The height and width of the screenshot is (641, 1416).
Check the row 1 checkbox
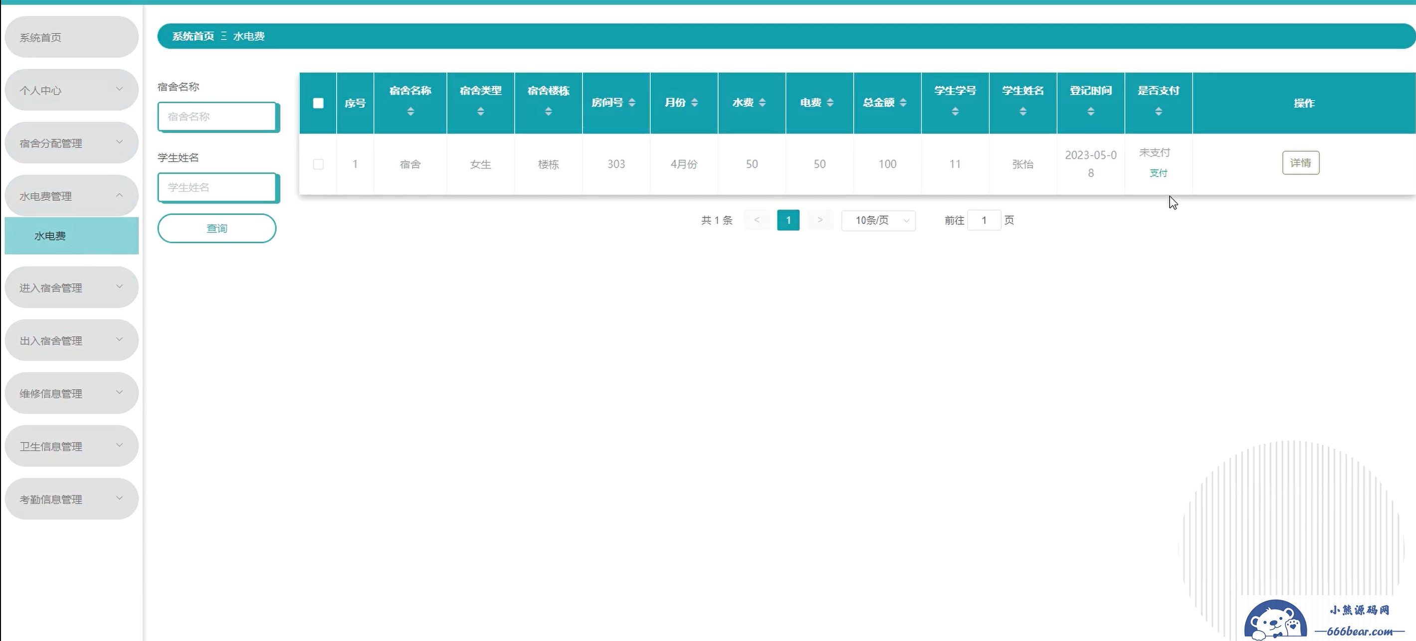(x=318, y=164)
